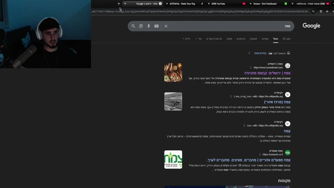
Task: Close the TikTok - Make Your Day tab
Action: 167,4
